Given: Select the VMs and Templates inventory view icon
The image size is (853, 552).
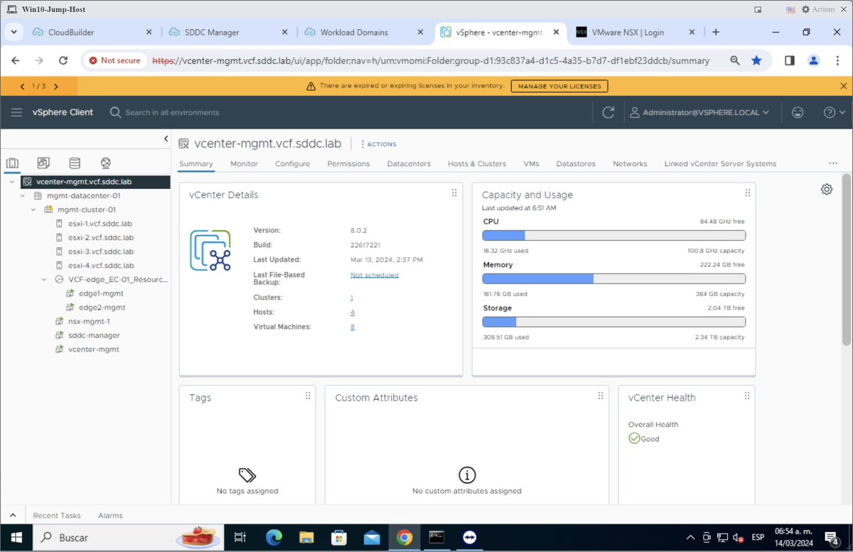Looking at the screenshot, I should coord(43,163).
